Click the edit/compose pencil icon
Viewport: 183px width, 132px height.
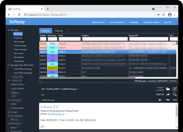tap(175, 89)
